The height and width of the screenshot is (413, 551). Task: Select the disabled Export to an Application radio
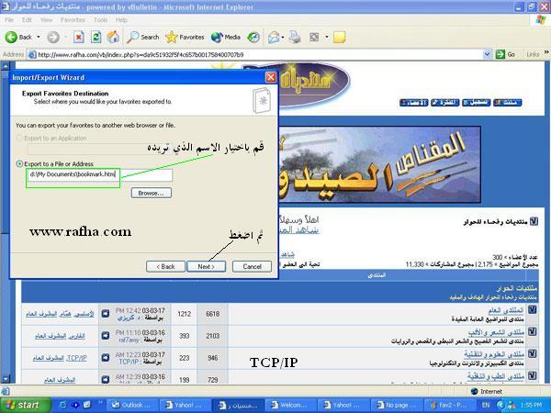pyautogui.click(x=19, y=138)
